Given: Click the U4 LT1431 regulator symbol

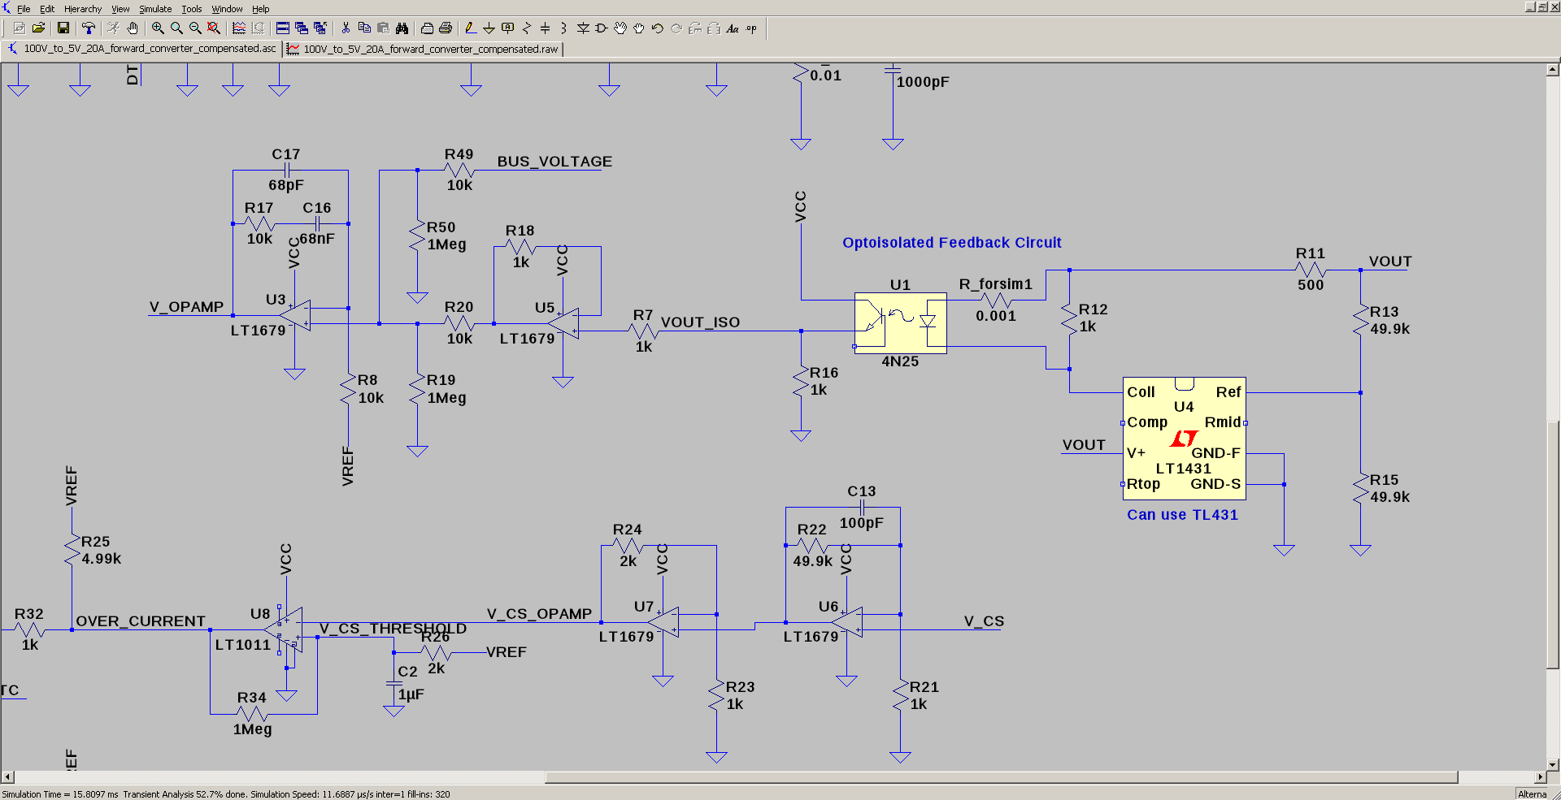Looking at the screenshot, I should 1184,439.
